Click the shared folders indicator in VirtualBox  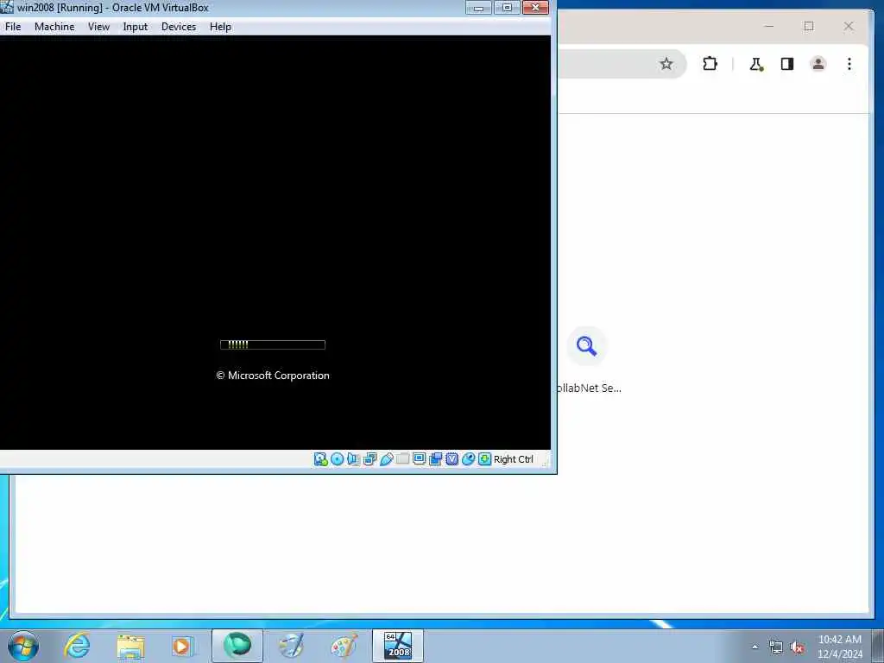pos(402,459)
